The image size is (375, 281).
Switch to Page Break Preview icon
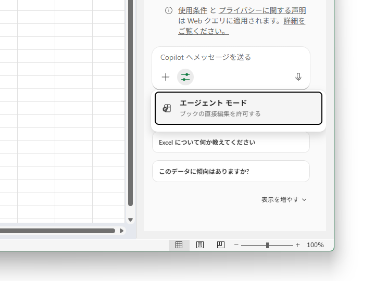pos(221,245)
